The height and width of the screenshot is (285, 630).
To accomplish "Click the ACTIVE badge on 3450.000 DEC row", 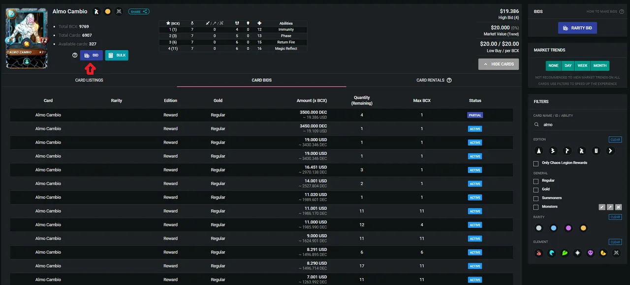I will point(475,129).
